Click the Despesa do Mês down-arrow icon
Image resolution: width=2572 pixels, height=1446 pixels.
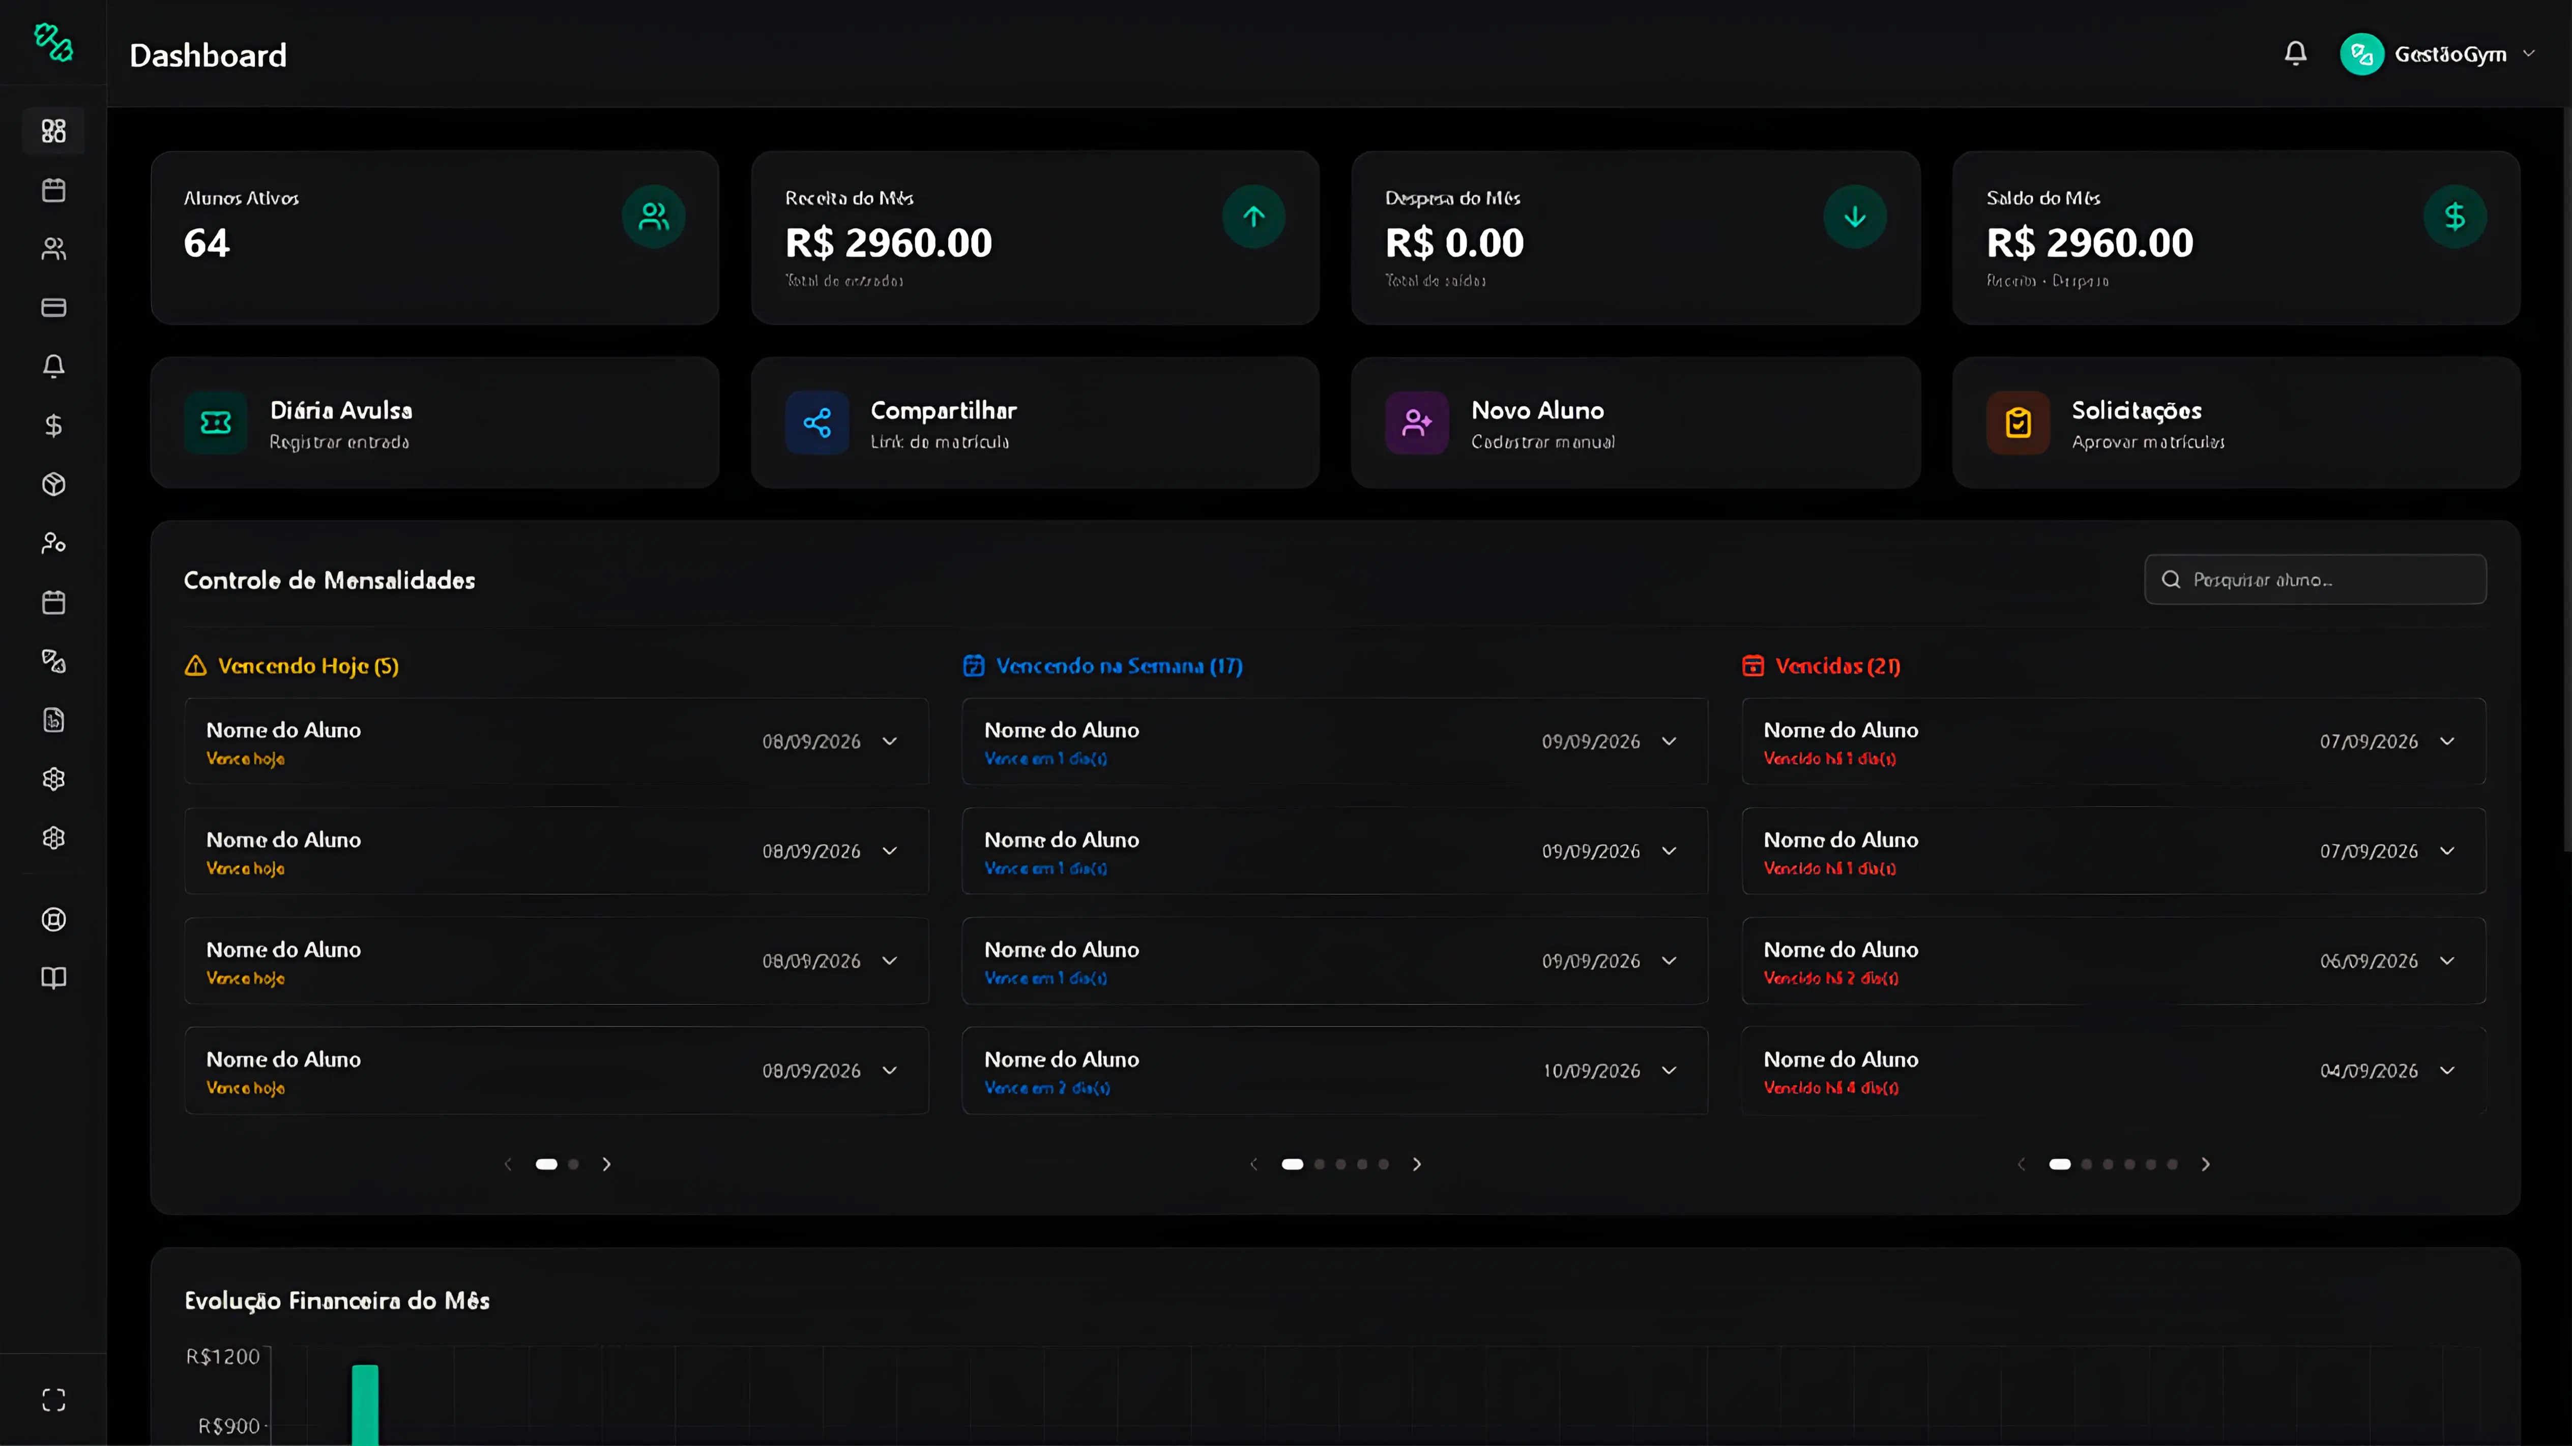click(1855, 217)
